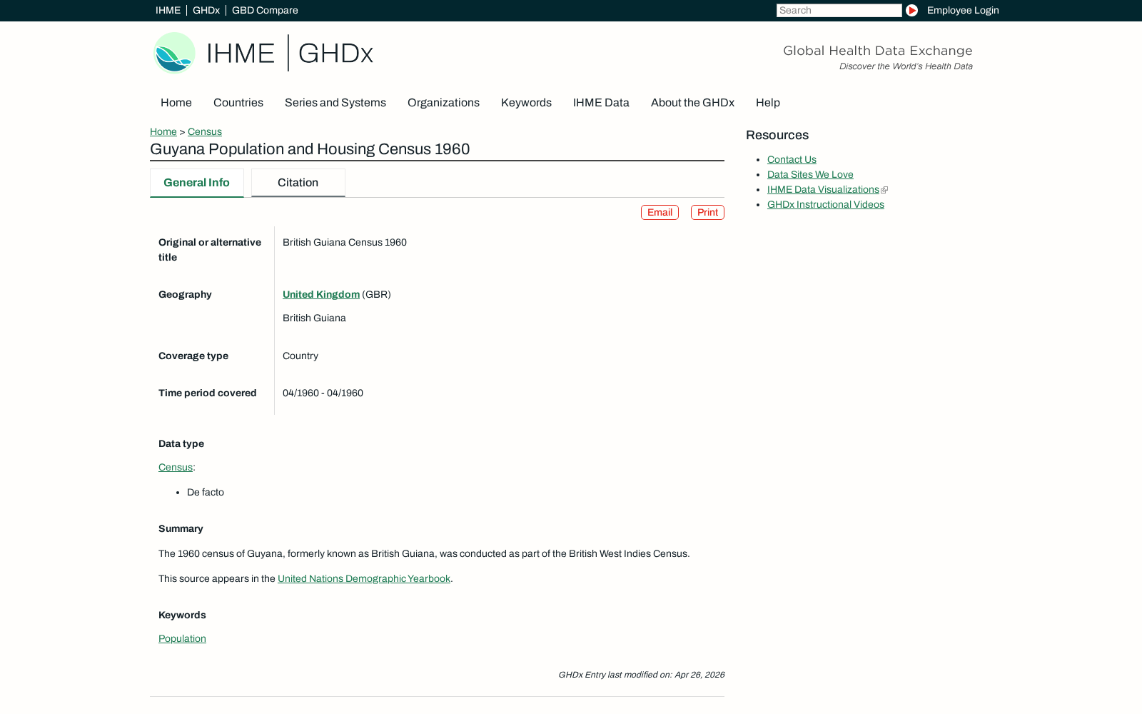Open Data Sites We Love link

coord(810,174)
